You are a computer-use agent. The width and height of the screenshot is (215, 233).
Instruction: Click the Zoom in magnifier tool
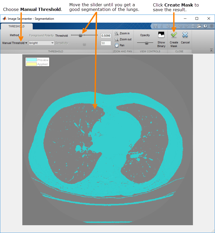[117, 33]
